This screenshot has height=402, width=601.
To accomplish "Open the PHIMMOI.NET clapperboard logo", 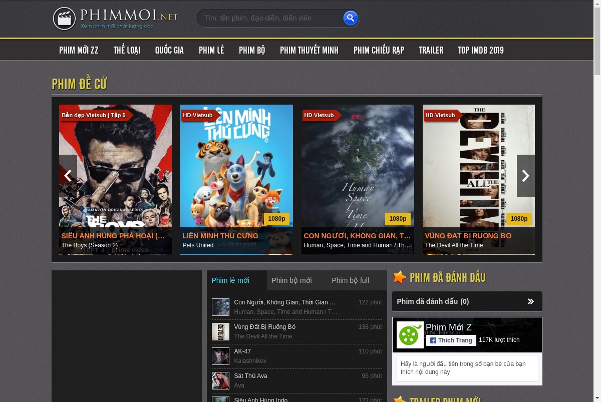I will pyautogui.click(x=115, y=19).
